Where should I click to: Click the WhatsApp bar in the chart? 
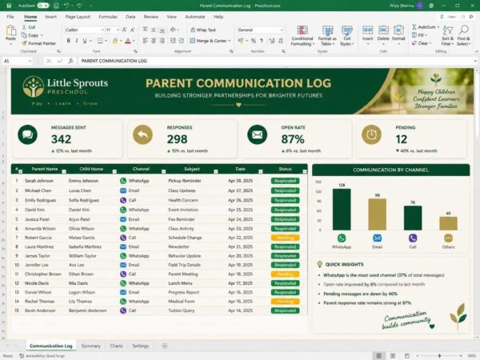[x=342, y=210]
